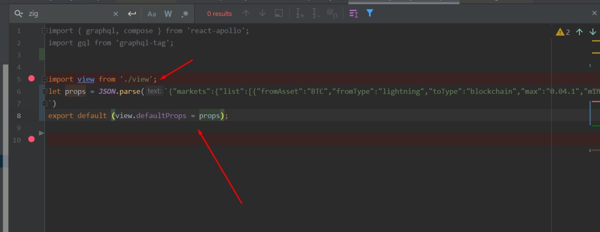Image resolution: width=600 pixels, height=232 pixels.
Task: Toggle Words (W) search option
Action: pyautogui.click(x=168, y=14)
